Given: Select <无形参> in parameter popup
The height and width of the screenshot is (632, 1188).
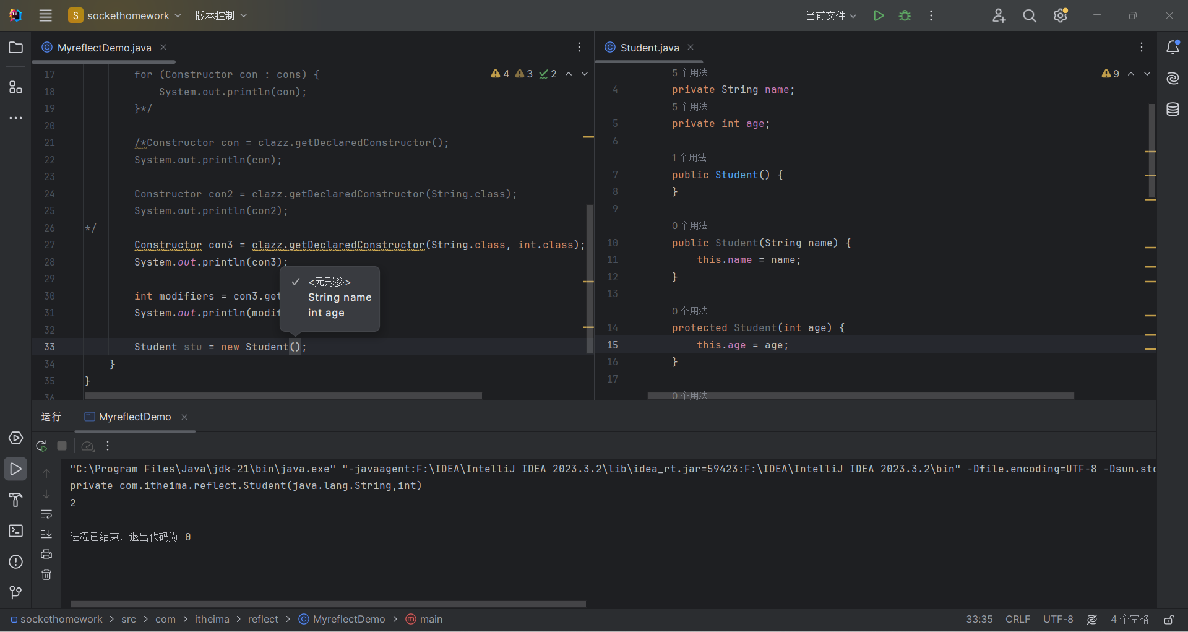Looking at the screenshot, I should (330, 282).
